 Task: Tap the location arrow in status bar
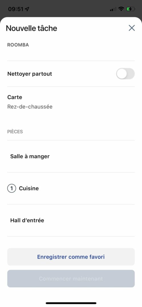pyautogui.click(x=27, y=9)
